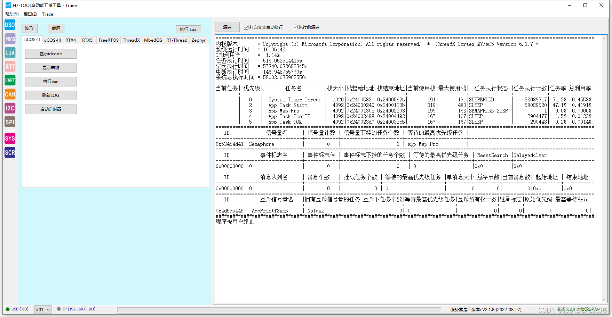This screenshot has width=612, height=317.
Task: Expand the #01 device dropdown
Action: tap(43, 309)
